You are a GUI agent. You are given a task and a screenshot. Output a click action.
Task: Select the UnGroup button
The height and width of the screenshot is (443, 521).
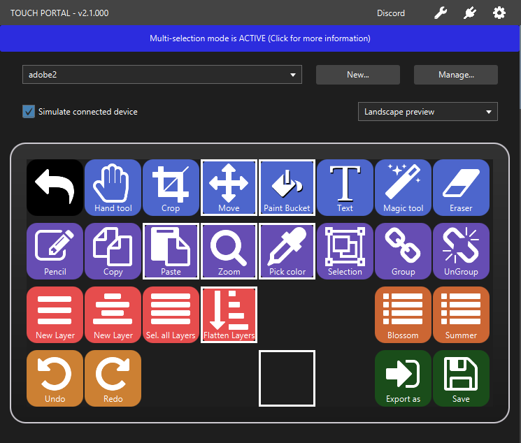(x=461, y=251)
